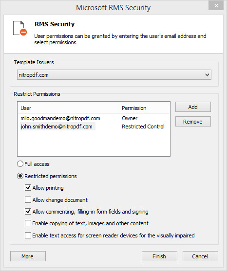Enable copying of text, images checkbox
This screenshot has width=227, height=271.
(x=28, y=223)
